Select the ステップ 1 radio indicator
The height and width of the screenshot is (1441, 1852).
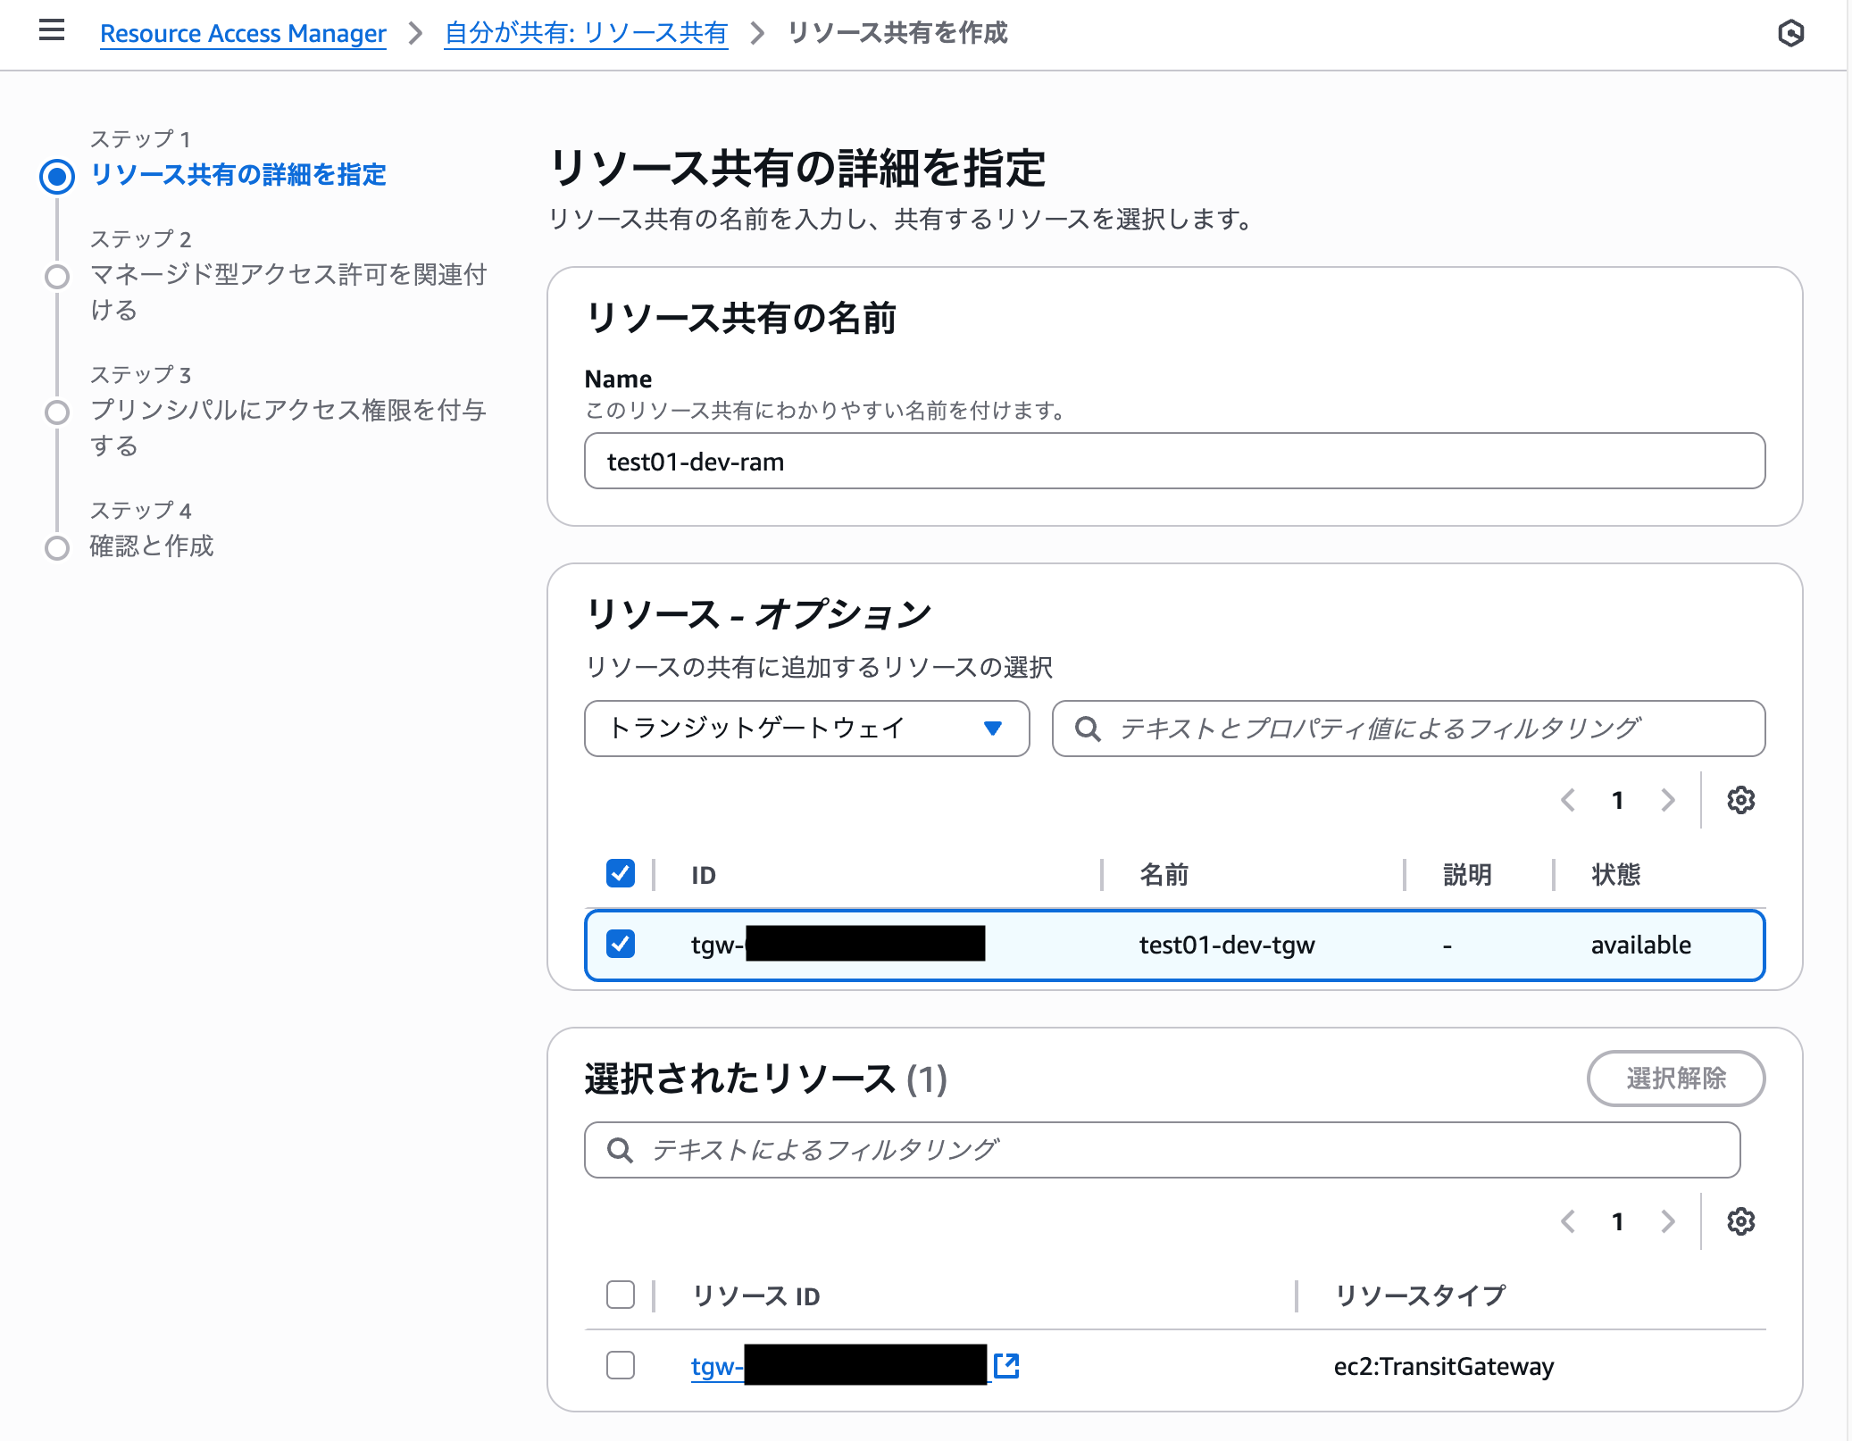pos(57,176)
